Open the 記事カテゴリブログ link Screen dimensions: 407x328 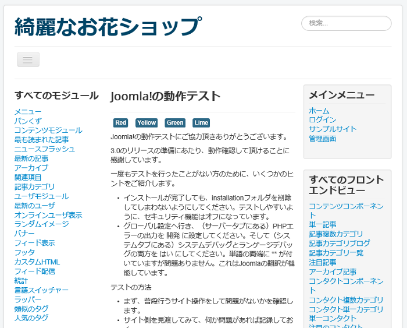click(x=340, y=243)
